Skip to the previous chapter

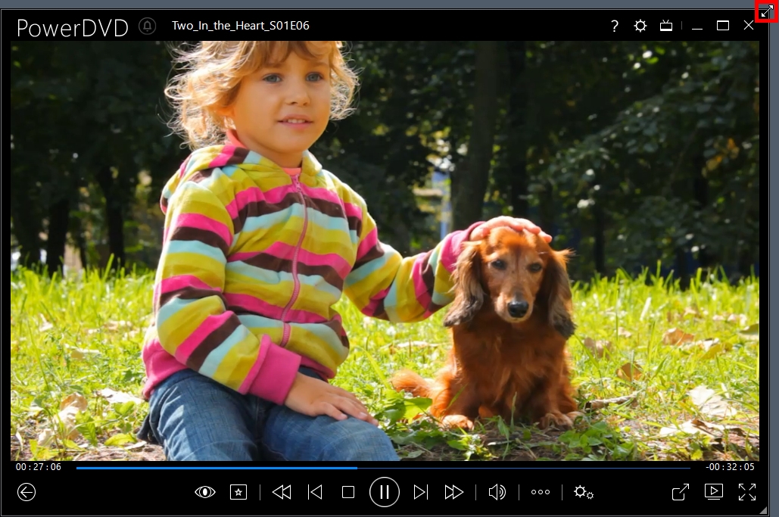click(x=315, y=492)
